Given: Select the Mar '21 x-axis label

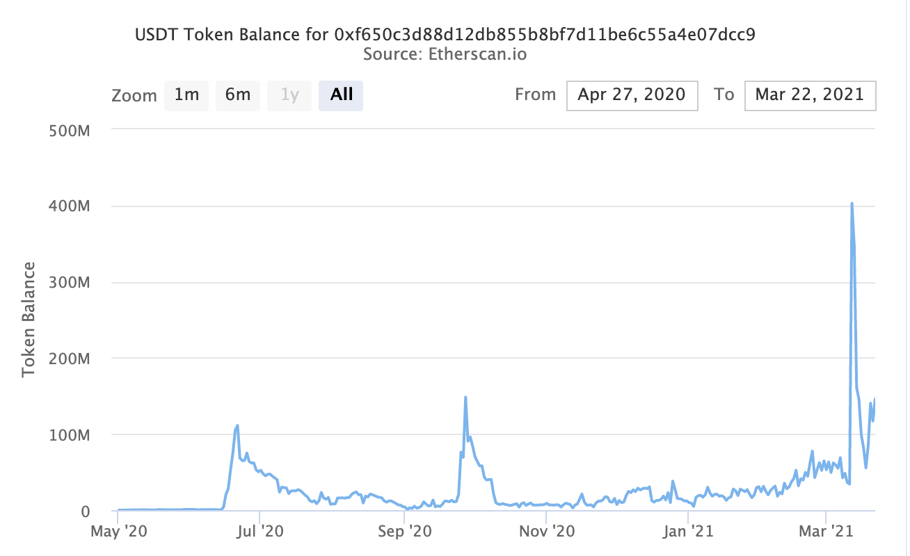Looking at the screenshot, I should coord(825,530).
